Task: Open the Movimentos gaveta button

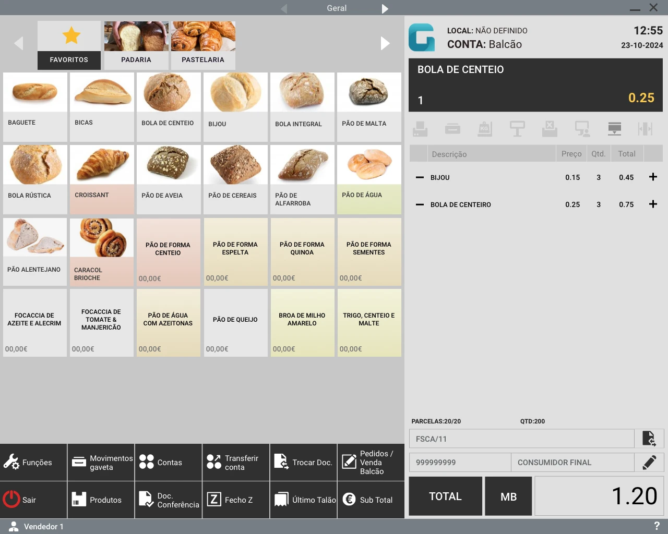Action: click(x=101, y=462)
